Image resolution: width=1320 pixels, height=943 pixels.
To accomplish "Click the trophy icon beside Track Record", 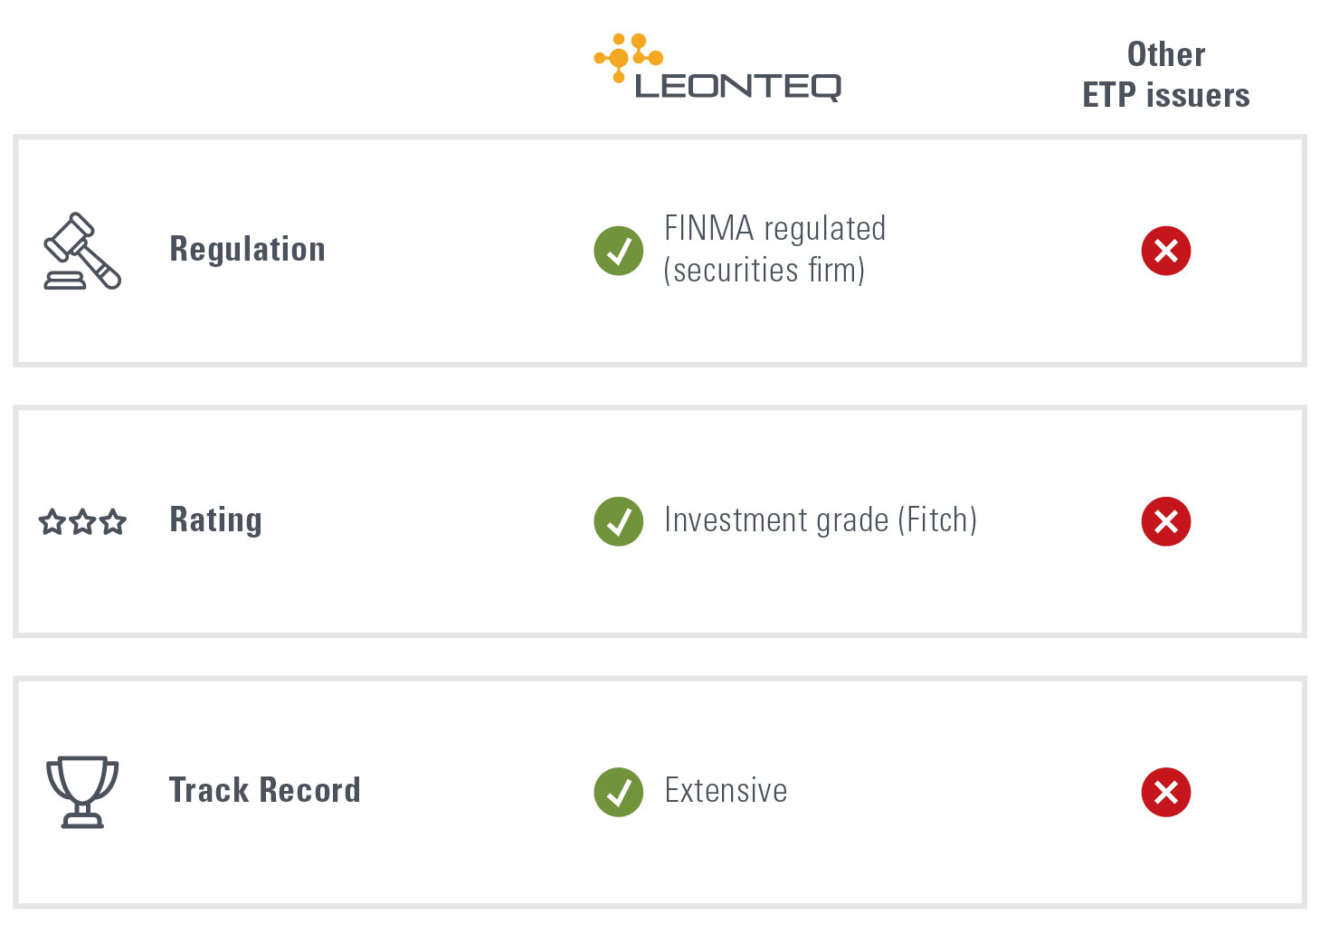I will 82,791.
